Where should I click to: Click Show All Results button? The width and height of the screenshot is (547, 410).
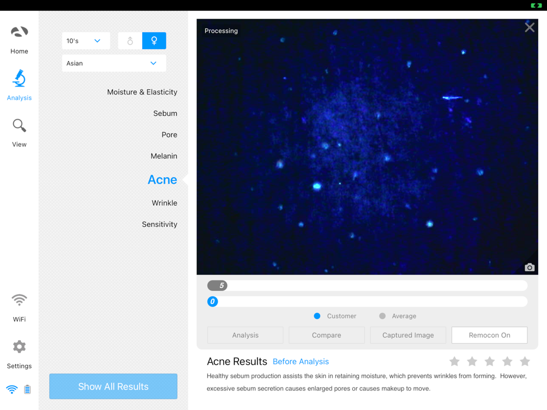point(113,386)
